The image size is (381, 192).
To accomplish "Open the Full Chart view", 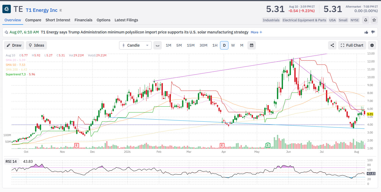I will click(x=352, y=45).
